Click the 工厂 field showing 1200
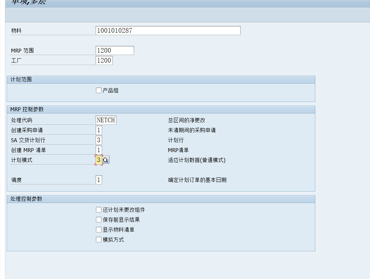This screenshot has height=279, width=370. tap(104, 60)
